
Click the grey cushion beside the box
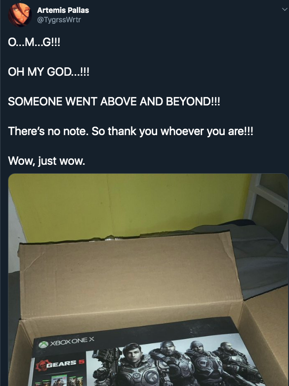258,258
